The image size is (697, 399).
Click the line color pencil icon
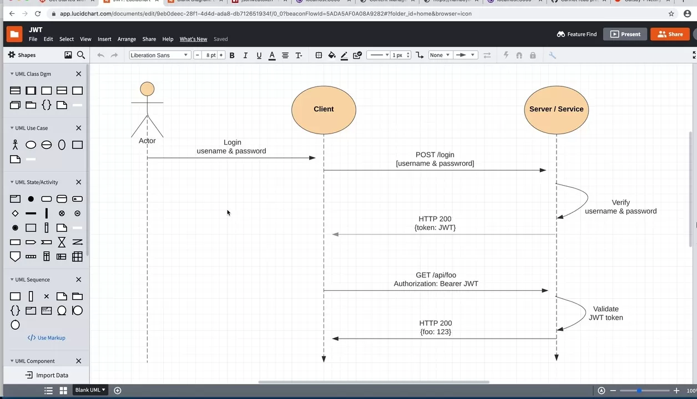344,55
